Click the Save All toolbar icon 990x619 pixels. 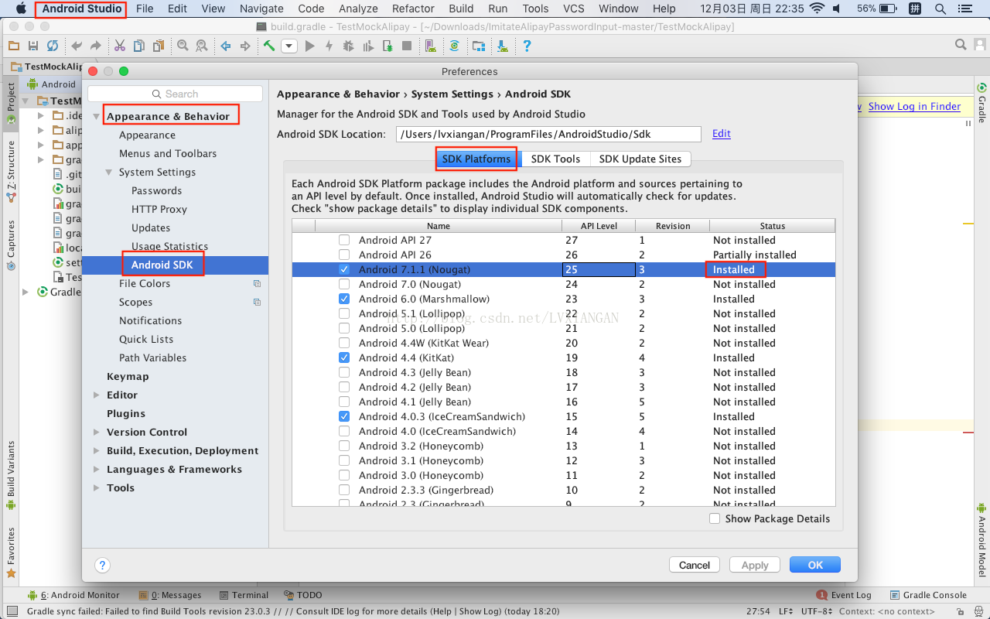point(33,46)
